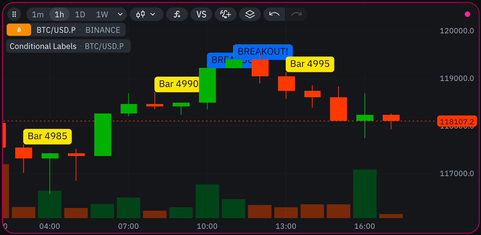Click the 120000.0 price axis label

tap(457, 31)
